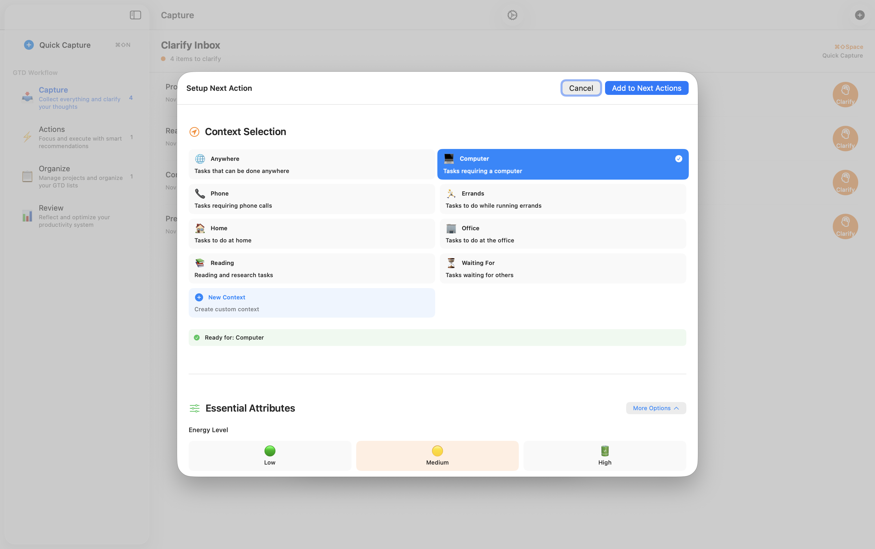Click the Review bar chart icon
875x549 pixels.
(x=27, y=216)
